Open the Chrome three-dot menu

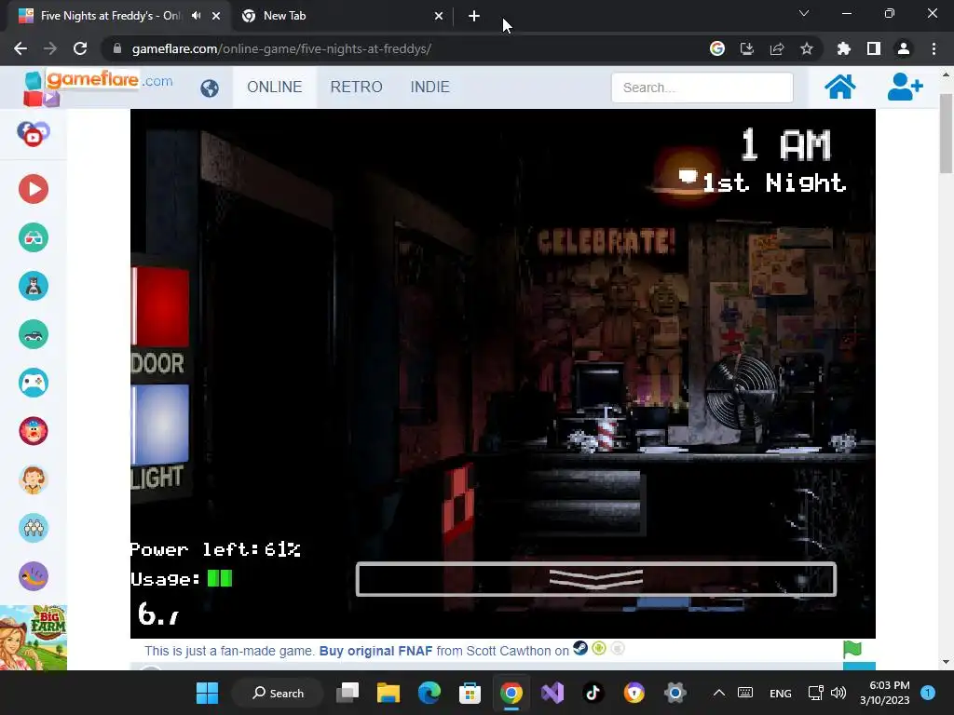934,48
